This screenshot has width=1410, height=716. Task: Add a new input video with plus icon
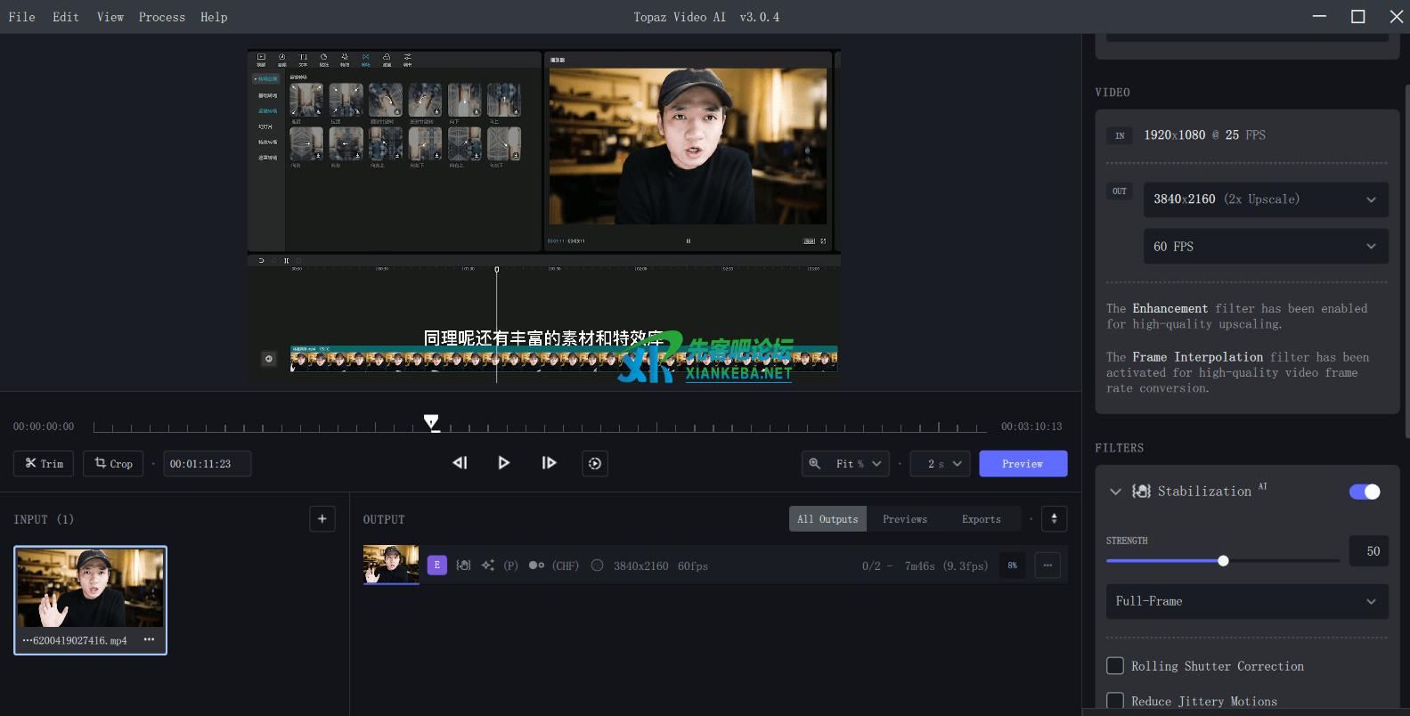[x=322, y=519]
